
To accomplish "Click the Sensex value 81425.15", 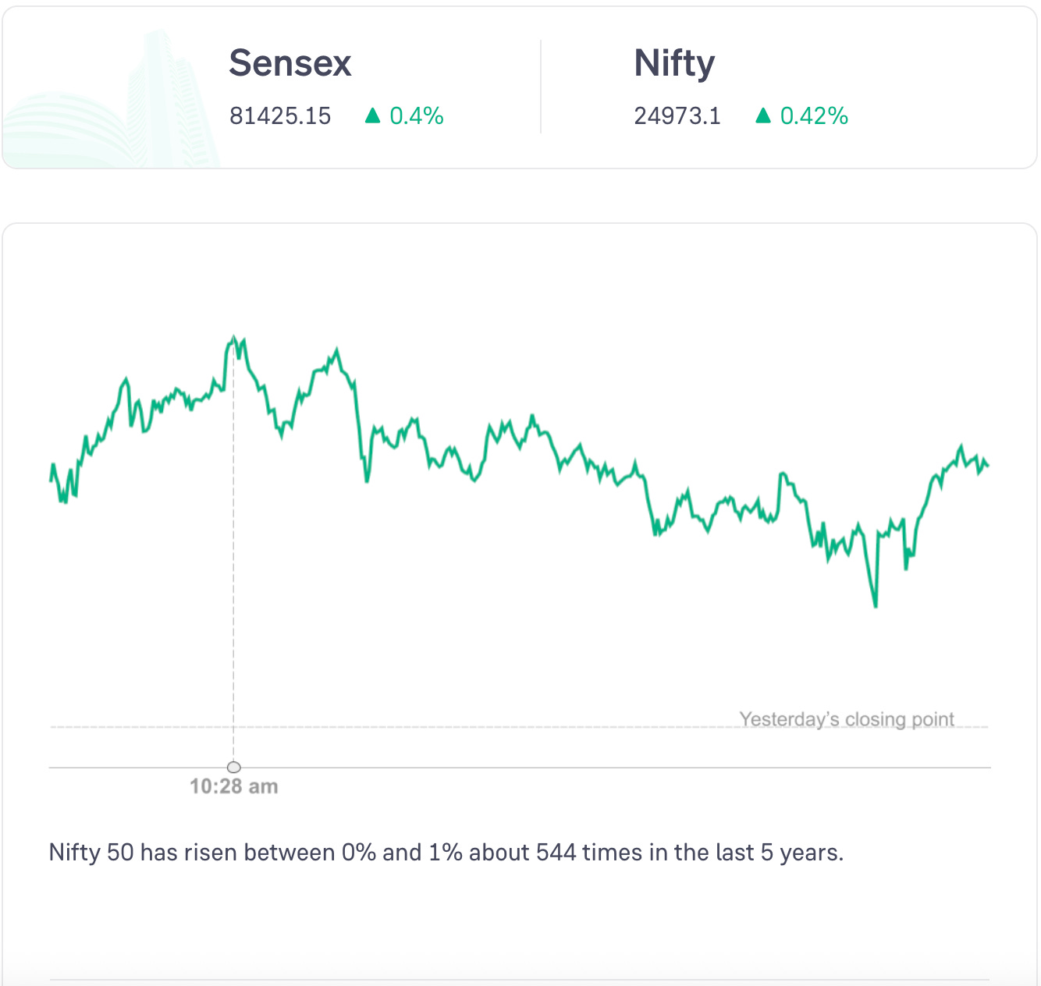I will (280, 116).
